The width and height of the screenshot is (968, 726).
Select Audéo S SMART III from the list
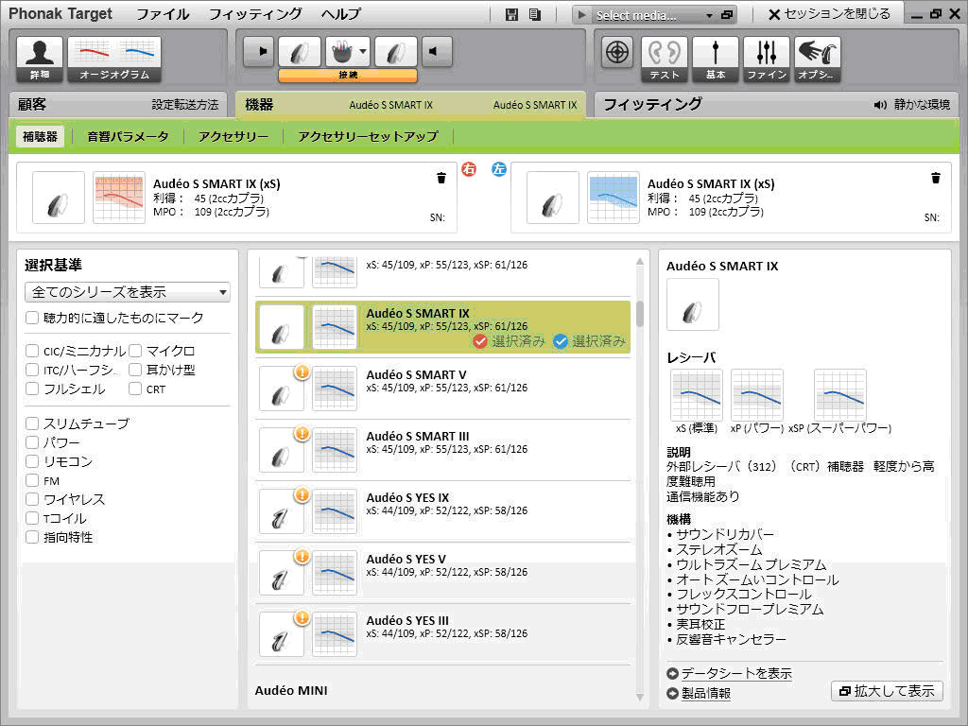[442, 450]
